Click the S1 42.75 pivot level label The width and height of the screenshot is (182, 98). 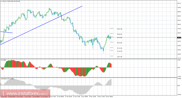(x=120, y=51)
